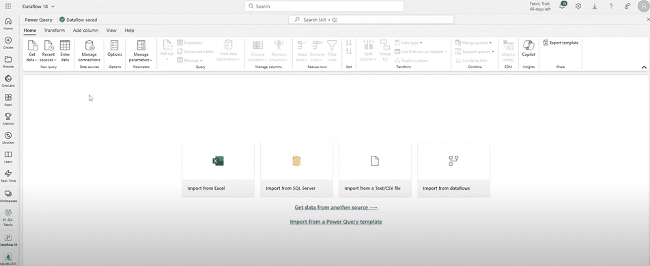
Task: Open Apps in sidebar
Action: [x=8, y=100]
